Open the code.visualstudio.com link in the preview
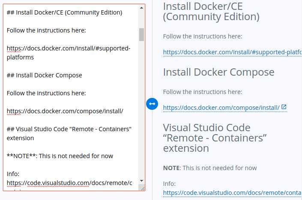This screenshot has width=302, height=200. coord(232,193)
